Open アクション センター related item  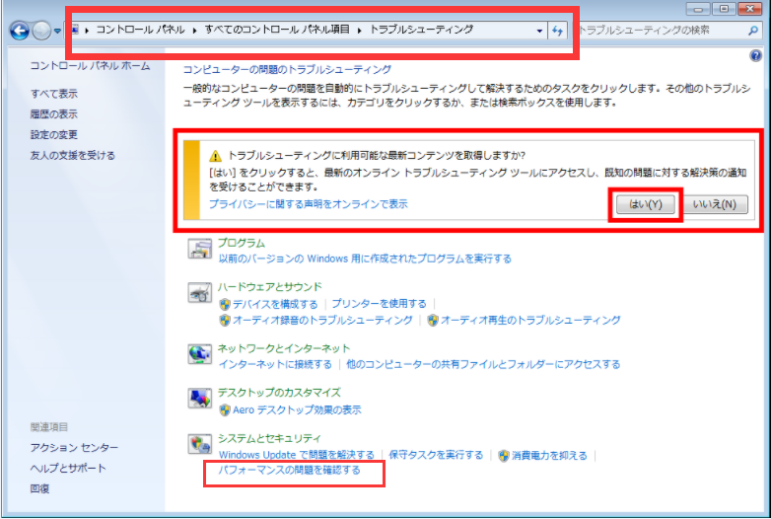tap(74, 448)
